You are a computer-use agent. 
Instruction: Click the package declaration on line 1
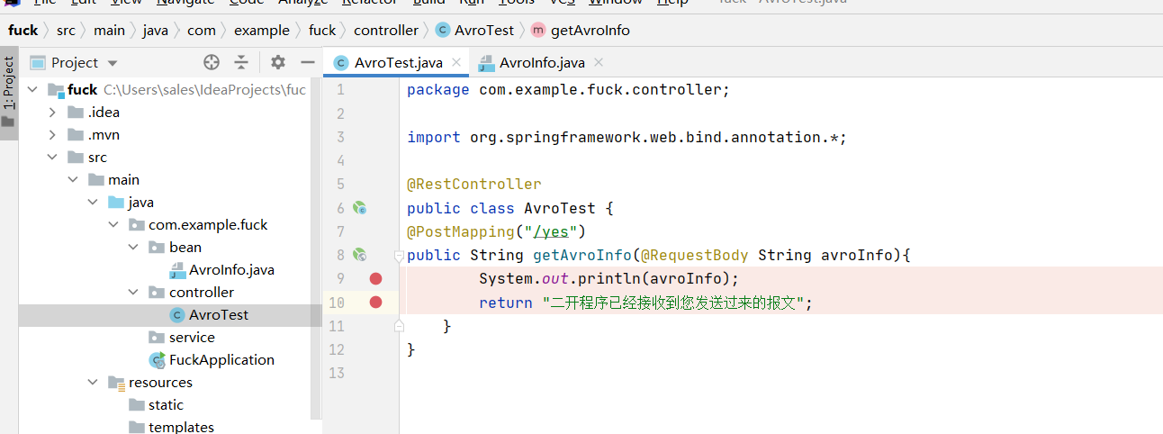[x=569, y=90]
